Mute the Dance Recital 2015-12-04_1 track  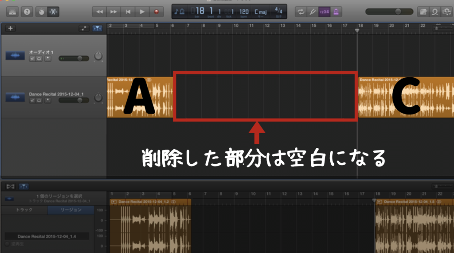click(x=32, y=100)
